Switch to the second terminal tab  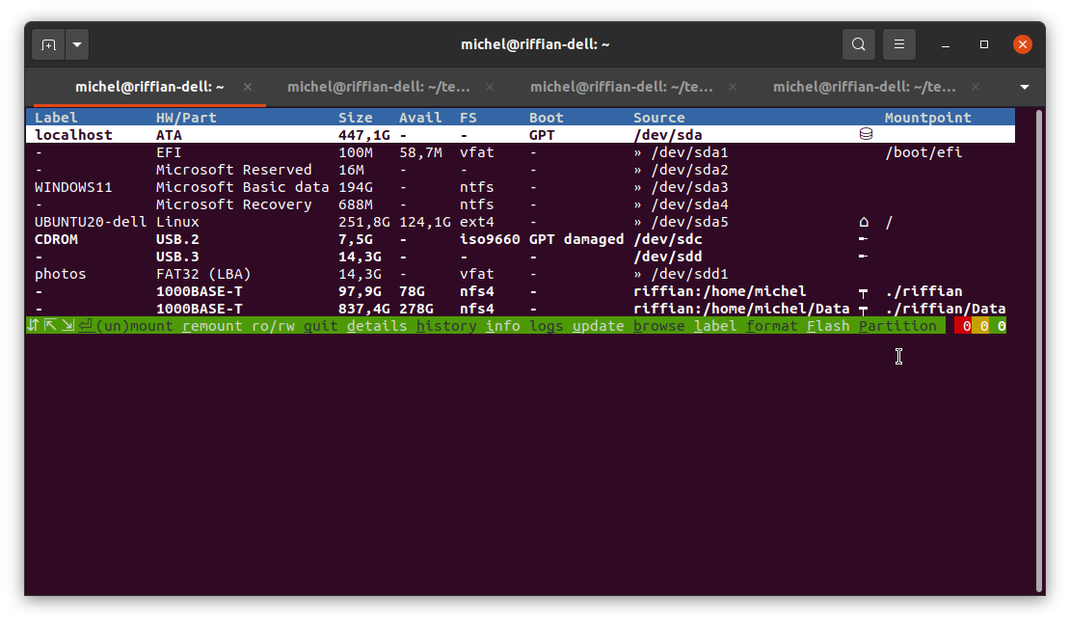(378, 87)
